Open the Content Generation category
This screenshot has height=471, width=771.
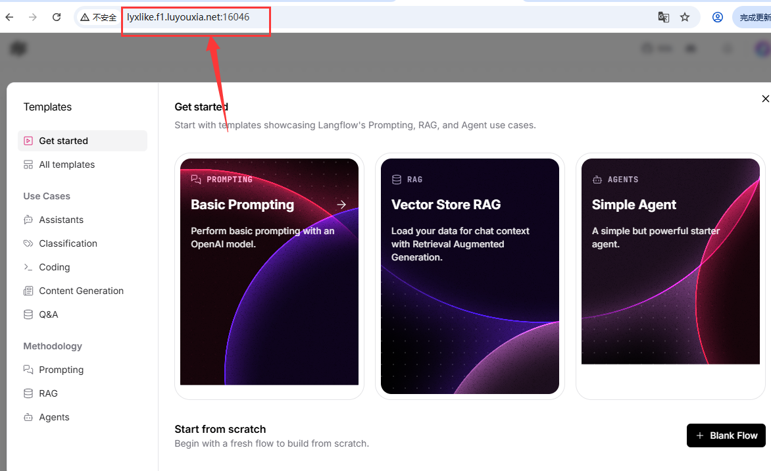pyautogui.click(x=83, y=291)
